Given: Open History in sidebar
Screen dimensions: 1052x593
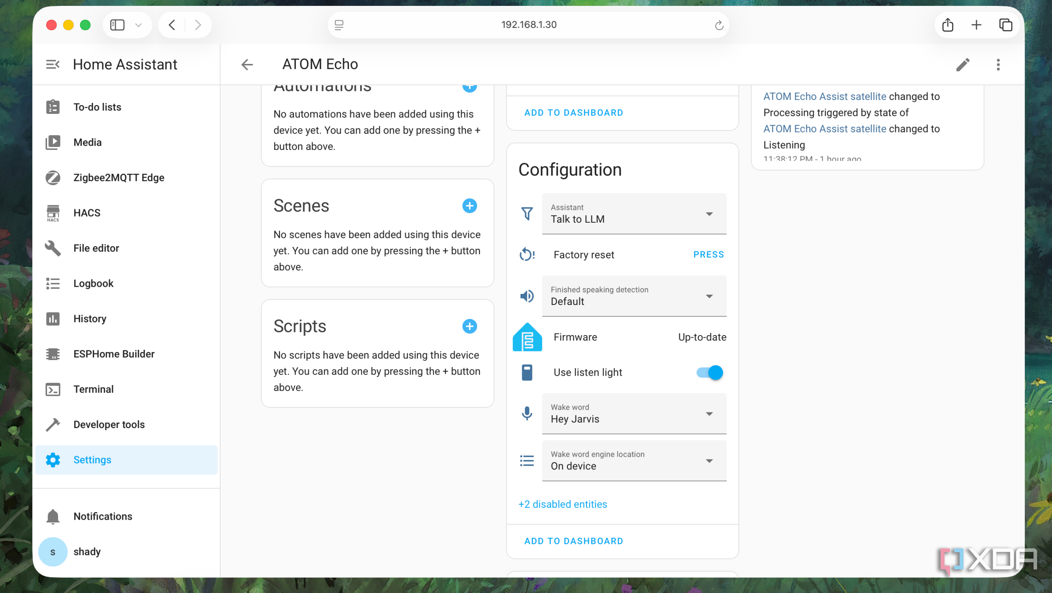Looking at the screenshot, I should 126,319.
